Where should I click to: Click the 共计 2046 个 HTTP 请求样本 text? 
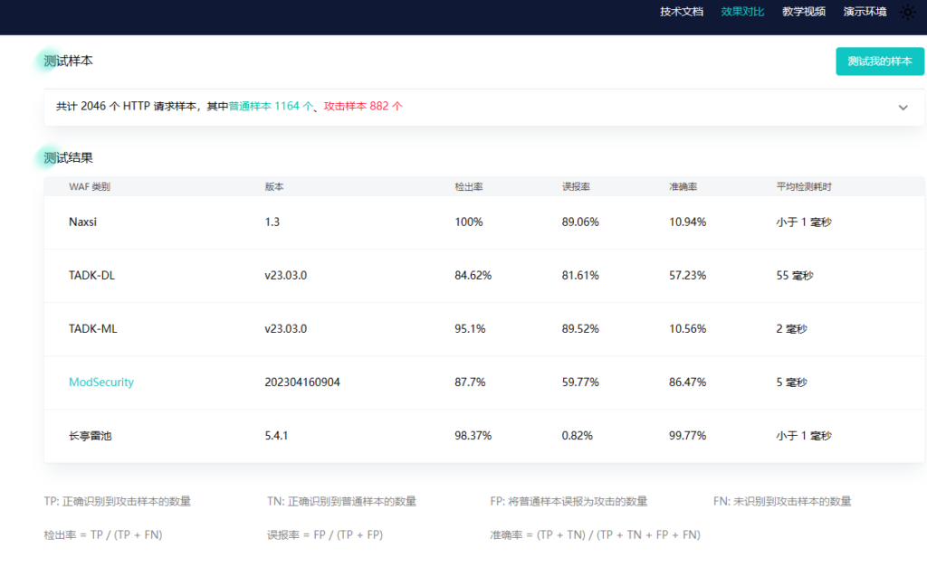coord(126,107)
